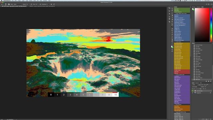Open the brush Mode dropdown
Screen dimensions: 213x120
click(17, 4)
